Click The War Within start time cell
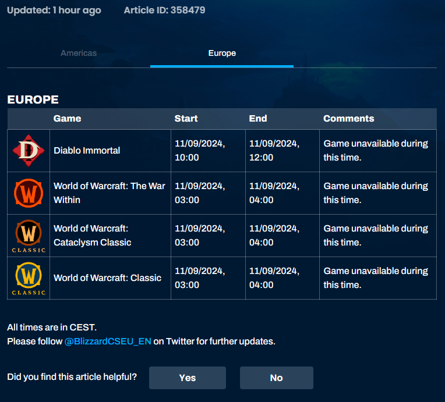 (x=208, y=193)
